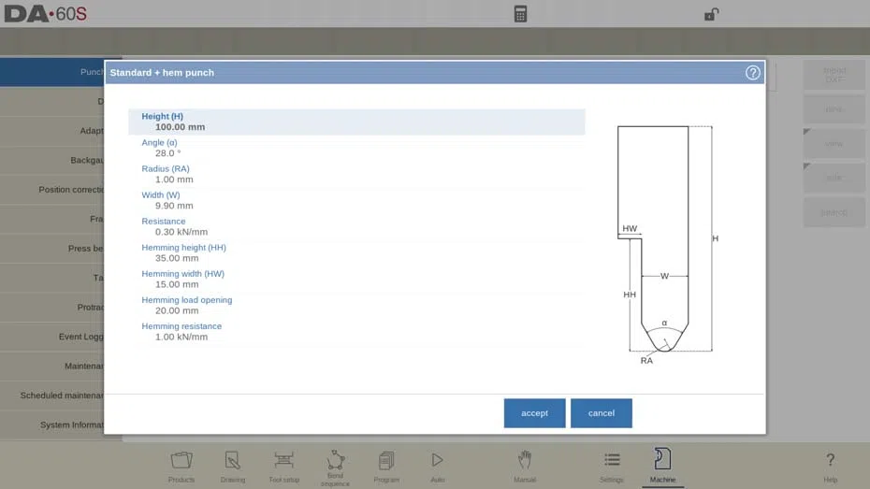Open Scheduled maintenance sidebar entry
Viewport: 870px width, 489px height.
pyautogui.click(x=52, y=396)
